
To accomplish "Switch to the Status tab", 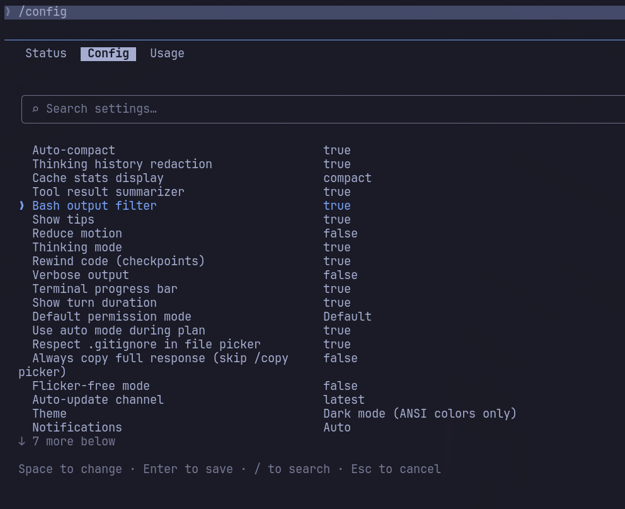I will click(46, 54).
